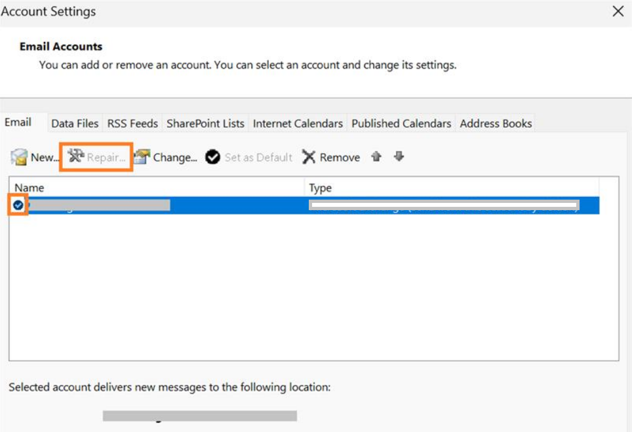Screen dimensions: 632x432
Task: Click the default account checkmark in list row
Action: pyautogui.click(x=18, y=205)
